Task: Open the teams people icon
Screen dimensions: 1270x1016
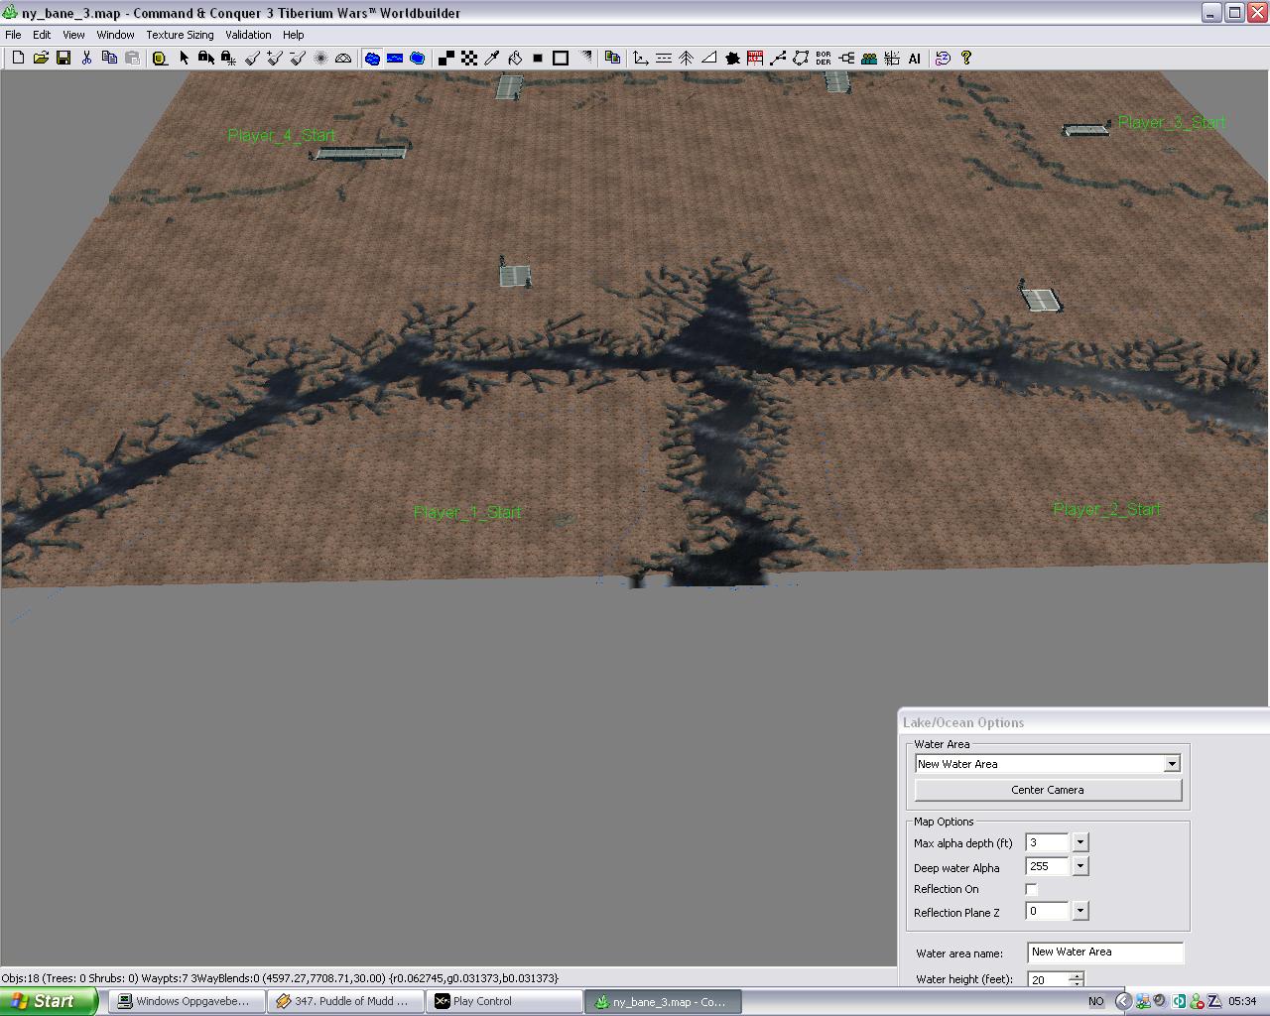Action: click(x=869, y=59)
